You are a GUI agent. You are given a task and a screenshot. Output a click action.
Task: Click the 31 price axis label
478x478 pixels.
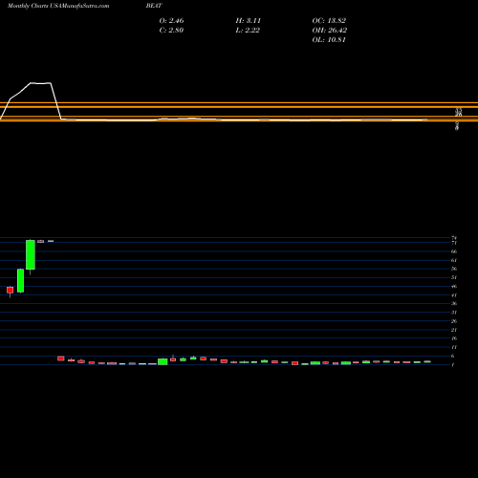(454, 313)
